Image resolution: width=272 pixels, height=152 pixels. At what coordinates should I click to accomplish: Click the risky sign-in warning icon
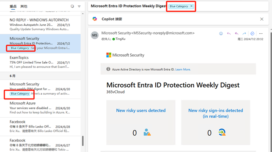point(222,132)
